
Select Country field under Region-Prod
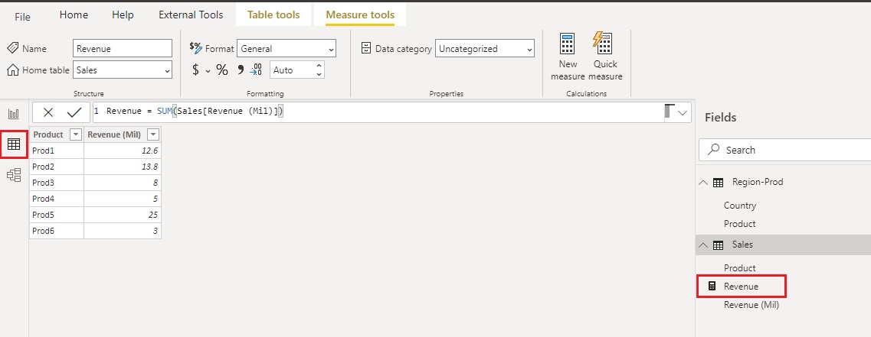[740, 205]
